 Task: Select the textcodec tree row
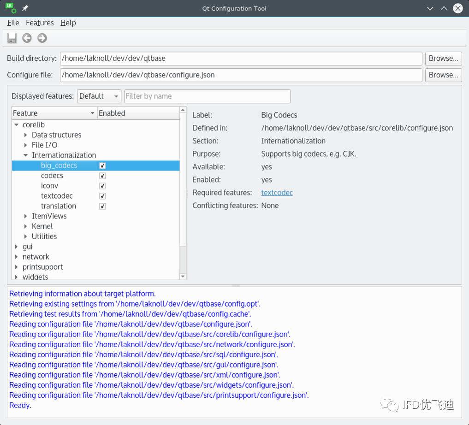(x=96, y=196)
